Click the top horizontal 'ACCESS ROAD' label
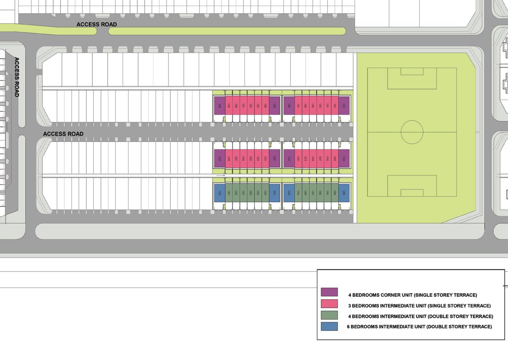Viewport: 508px width, 347px height. coord(97,25)
